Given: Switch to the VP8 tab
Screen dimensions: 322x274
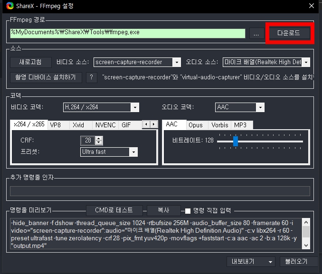Looking at the screenshot, I should tap(58, 125).
